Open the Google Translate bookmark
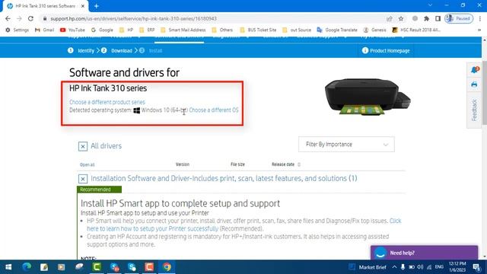 click(x=337, y=30)
